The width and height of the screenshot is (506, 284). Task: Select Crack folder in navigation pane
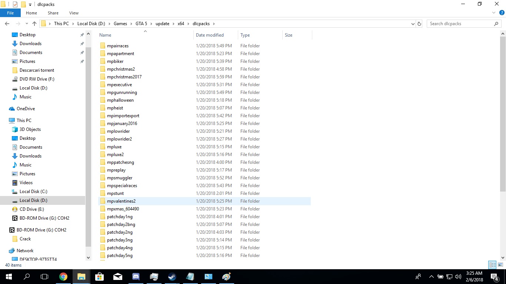coord(25,239)
